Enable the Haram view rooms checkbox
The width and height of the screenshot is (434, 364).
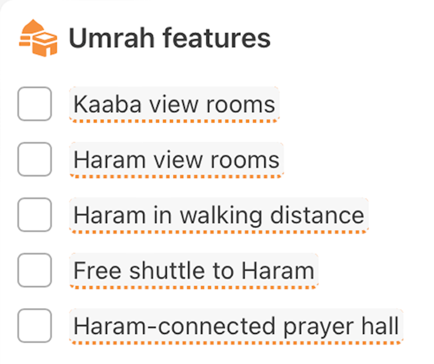coord(35,159)
